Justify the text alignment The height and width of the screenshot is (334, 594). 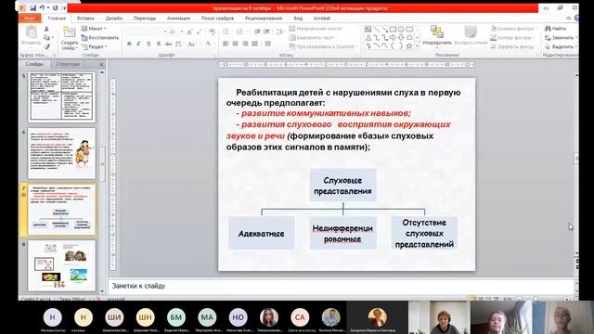coord(255,44)
